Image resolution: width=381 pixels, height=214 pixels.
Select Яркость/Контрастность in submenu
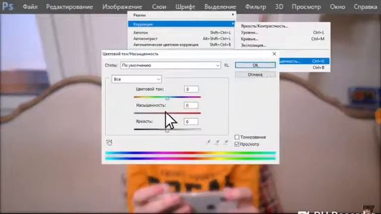pos(283,26)
